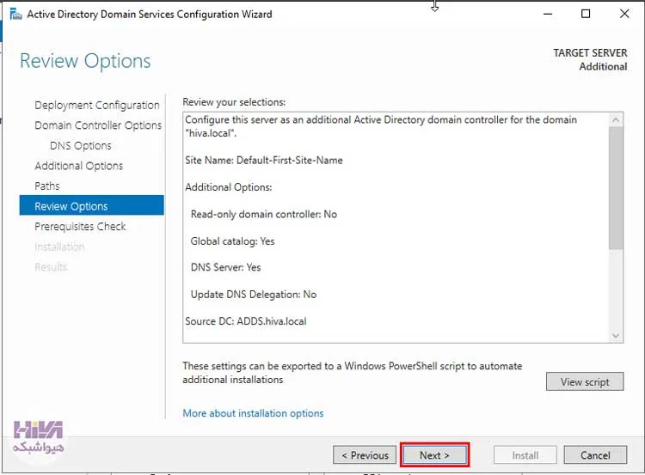Image resolution: width=645 pixels, height=475 pixels.
Task: Click the wizard app icon in title bar
Action: (15, 15)
